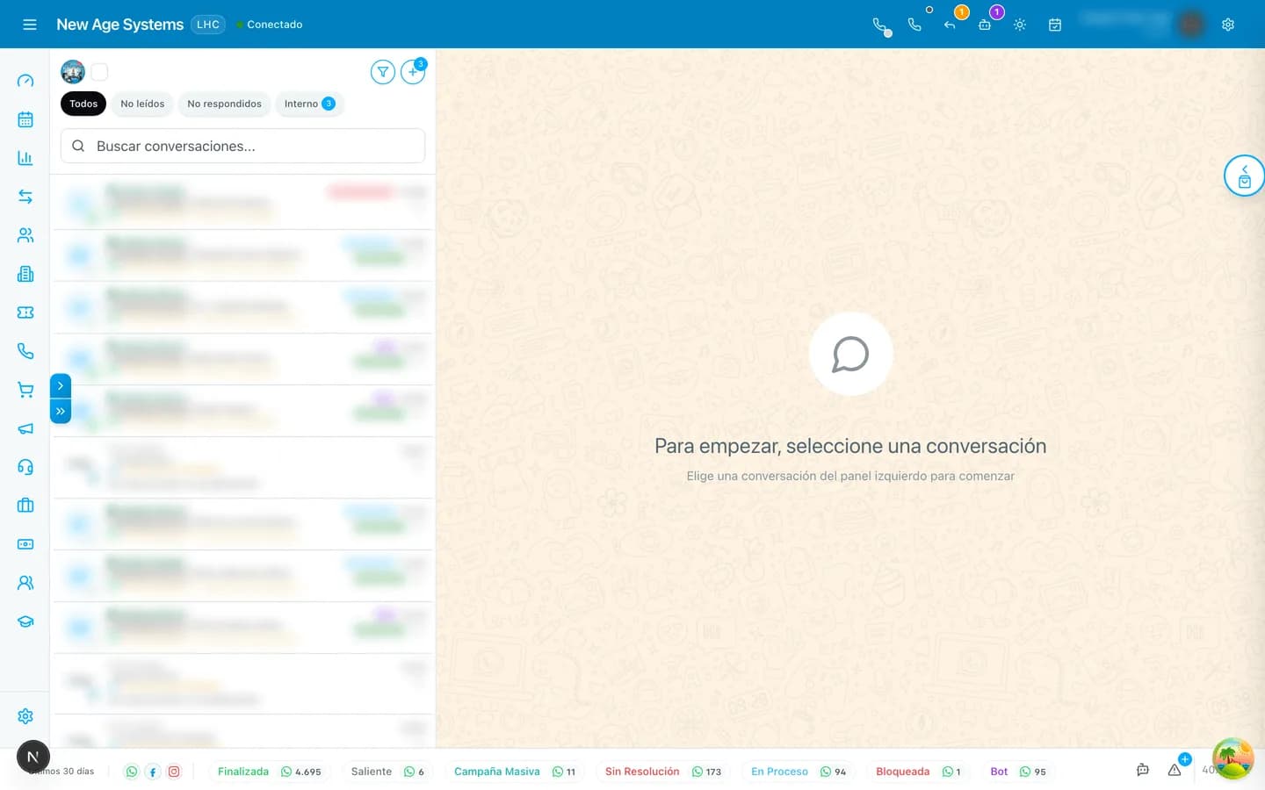The image size is (1265, 790).
Task: Start a new conversation with plus icon
Action: tap(413, 72)
